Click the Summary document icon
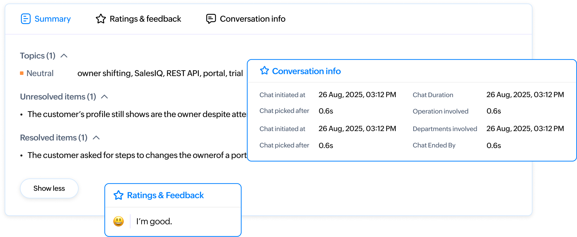The height and width of the screenshot is (237, 577). pyautogui.click(x=26, y=19)
